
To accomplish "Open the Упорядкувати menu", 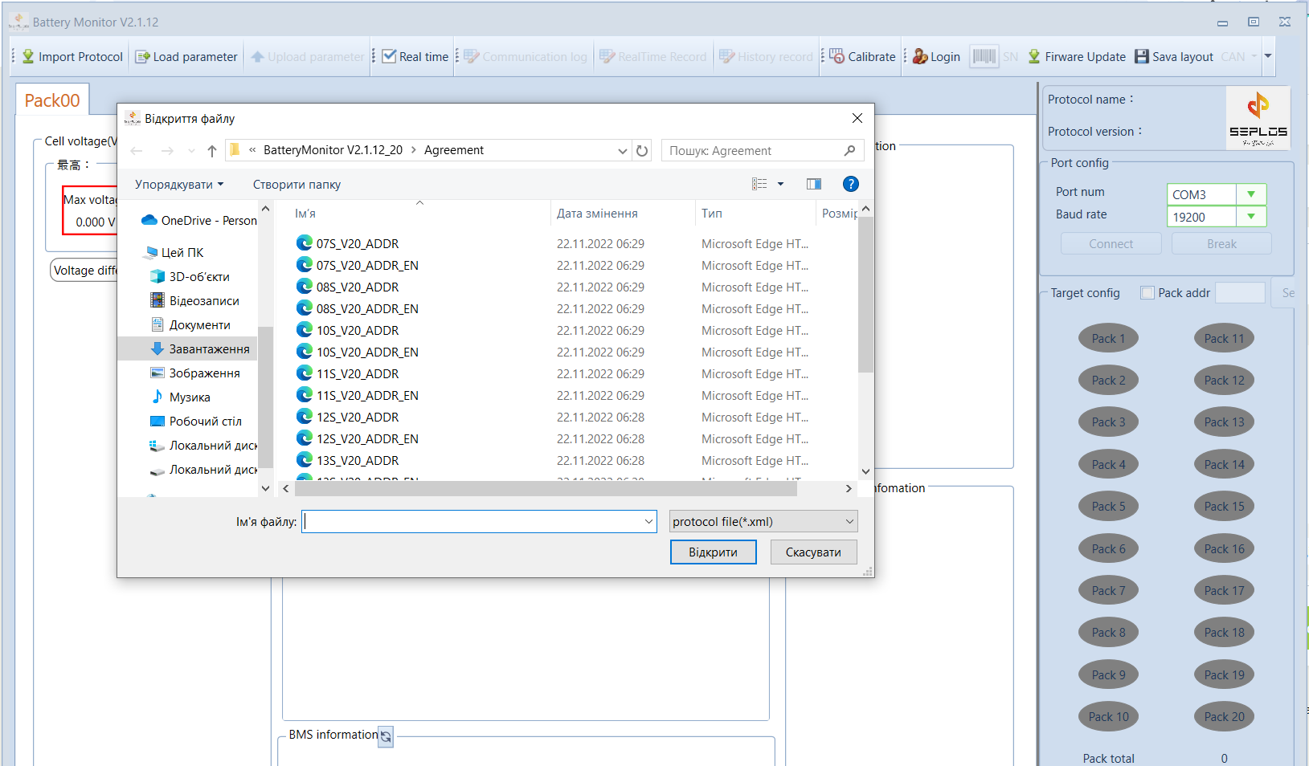I will click(x=179, y=185).
